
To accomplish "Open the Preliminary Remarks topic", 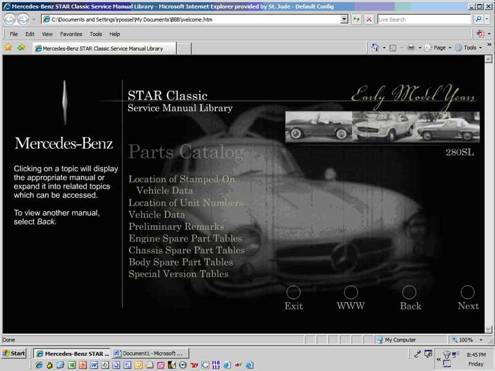I will click(176, 227).
